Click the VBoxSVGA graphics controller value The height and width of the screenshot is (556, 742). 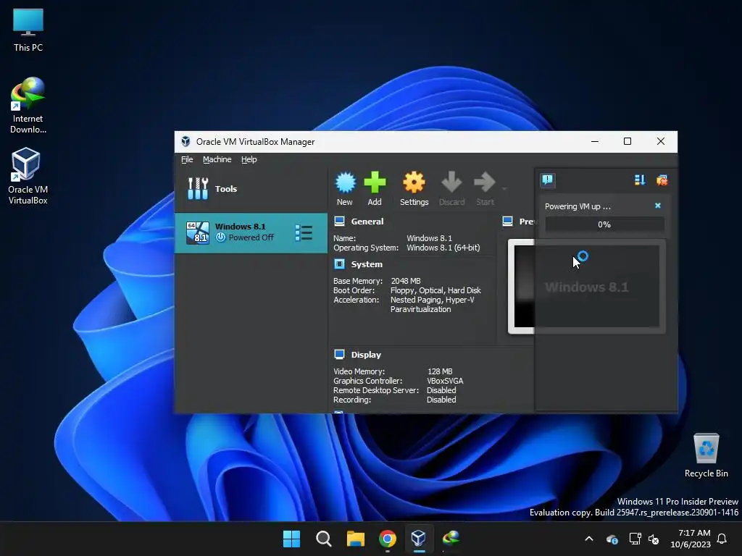(x=445, y=381)
